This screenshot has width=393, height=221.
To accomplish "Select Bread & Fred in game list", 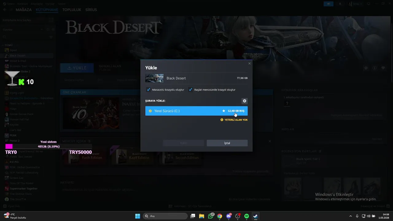I will click(x=18, y=61).
